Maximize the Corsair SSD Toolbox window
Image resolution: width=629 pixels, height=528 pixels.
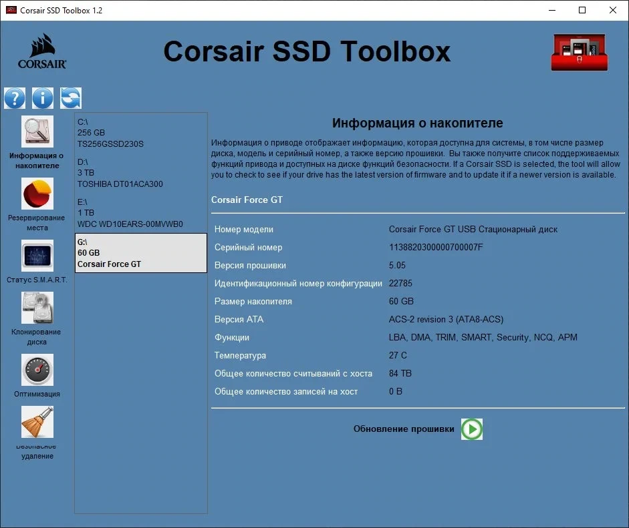pyautogui.click(x=582, y=10)
